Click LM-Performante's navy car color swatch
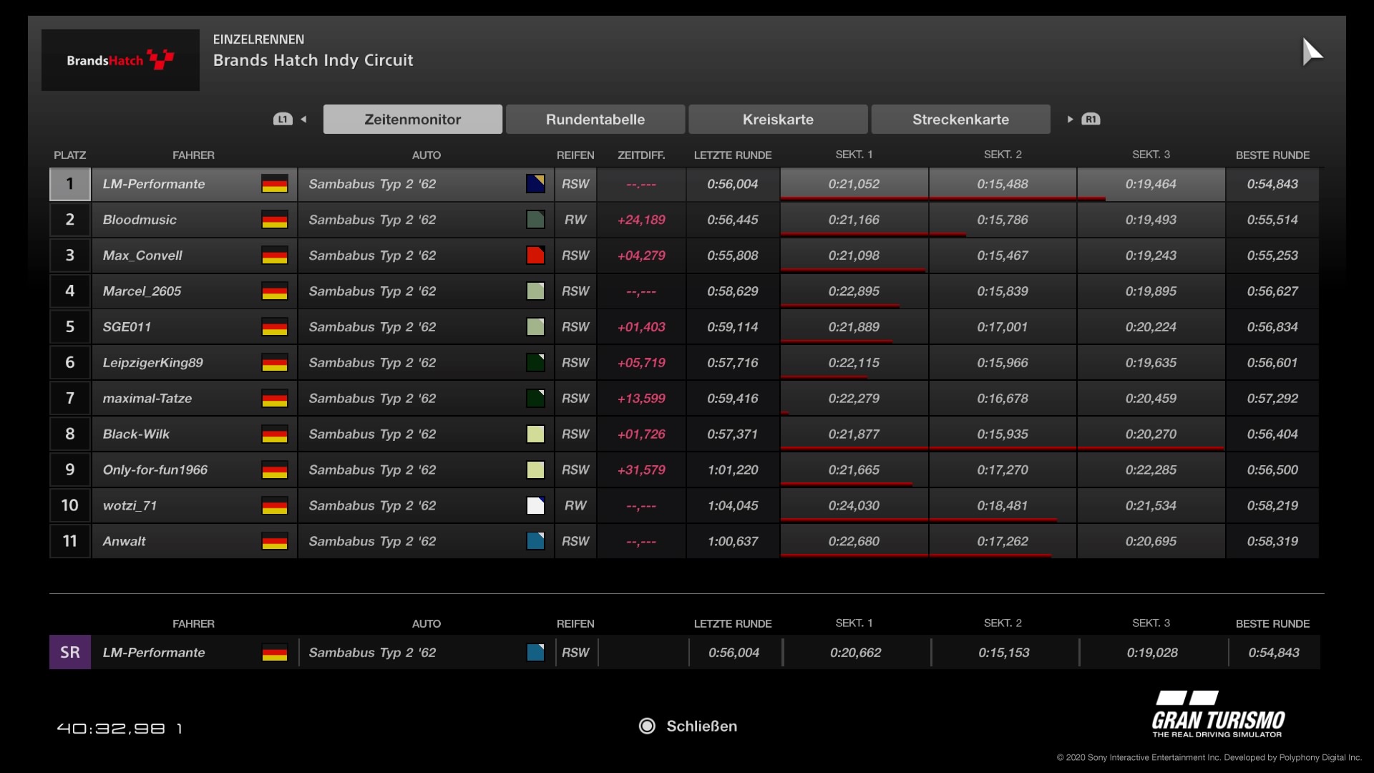 point(535,184)
